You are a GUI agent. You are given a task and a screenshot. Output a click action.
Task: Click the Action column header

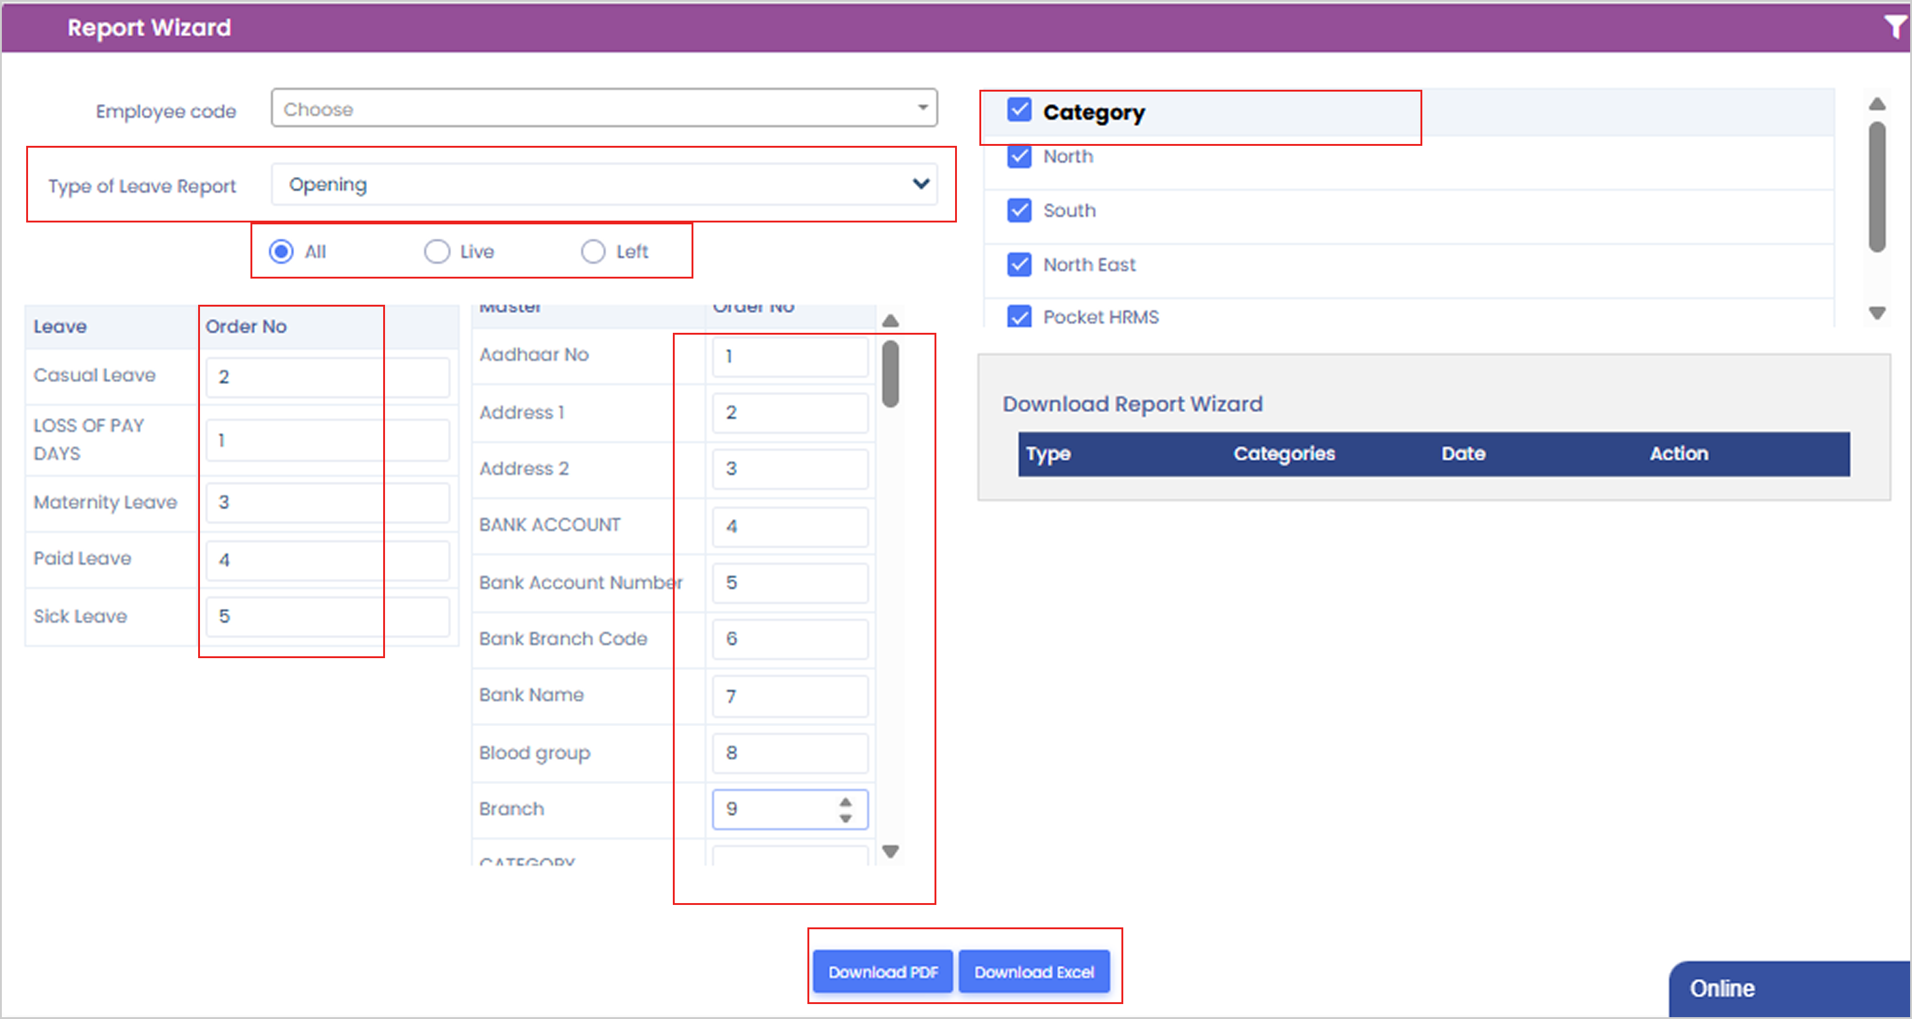pos(1678,454)
